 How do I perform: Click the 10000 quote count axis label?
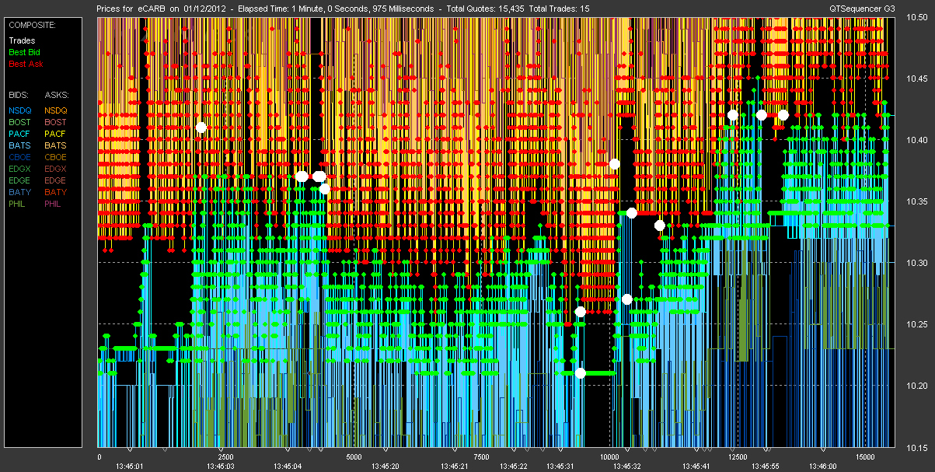(609, 457)
